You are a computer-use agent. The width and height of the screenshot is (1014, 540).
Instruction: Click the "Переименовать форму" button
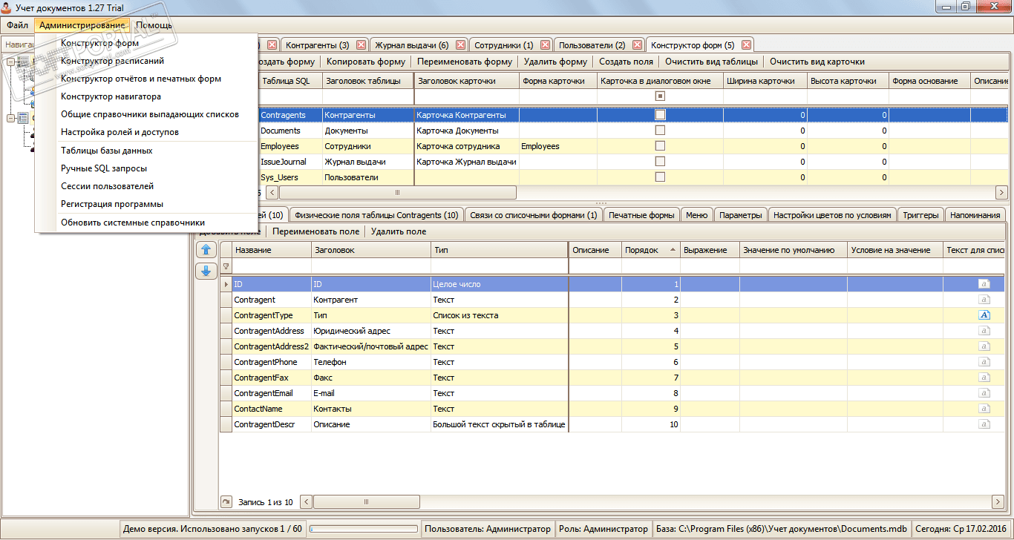[465, 62]
